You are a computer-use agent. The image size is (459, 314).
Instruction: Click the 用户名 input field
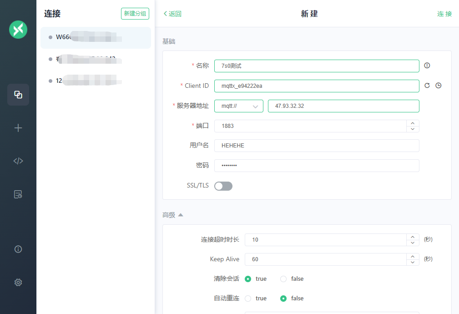point(317,146)
